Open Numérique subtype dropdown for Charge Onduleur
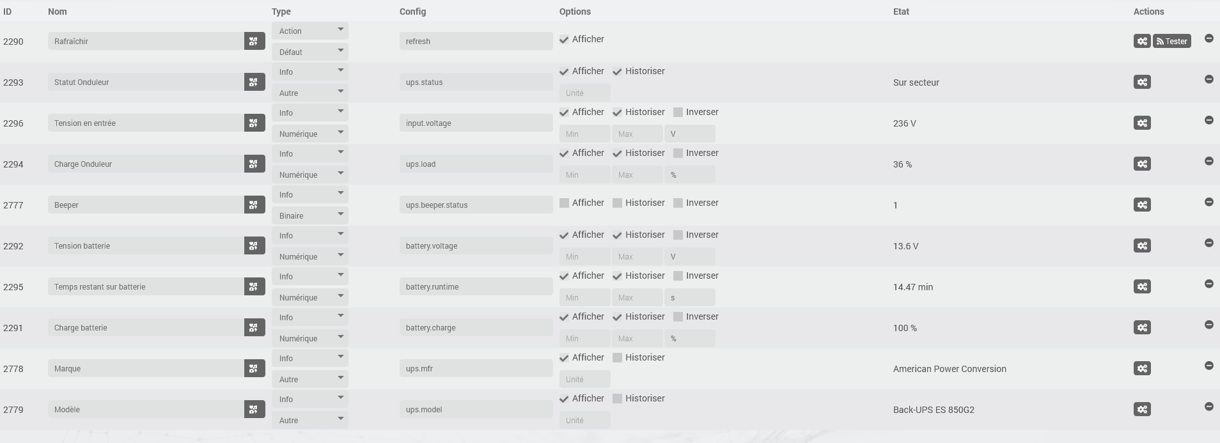The image size is (1220, 443). tap(309, 175)
